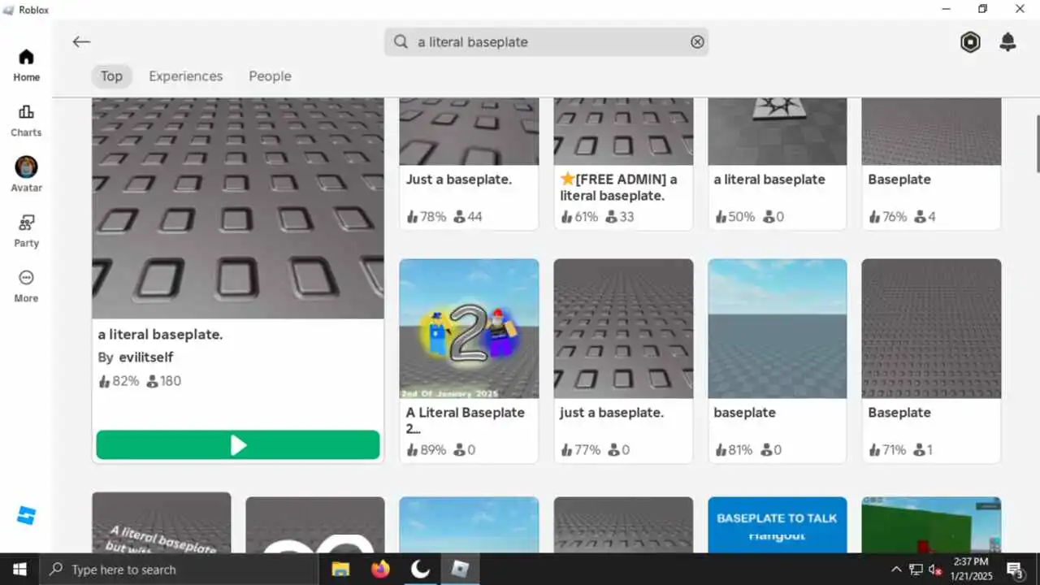Open 'baseplate' 81% sky thumbnail
The image size is (1040, 585).
(x=778, y=328)
